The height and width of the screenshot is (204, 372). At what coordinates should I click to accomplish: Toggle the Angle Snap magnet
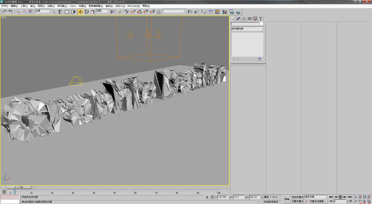(140, 12)
